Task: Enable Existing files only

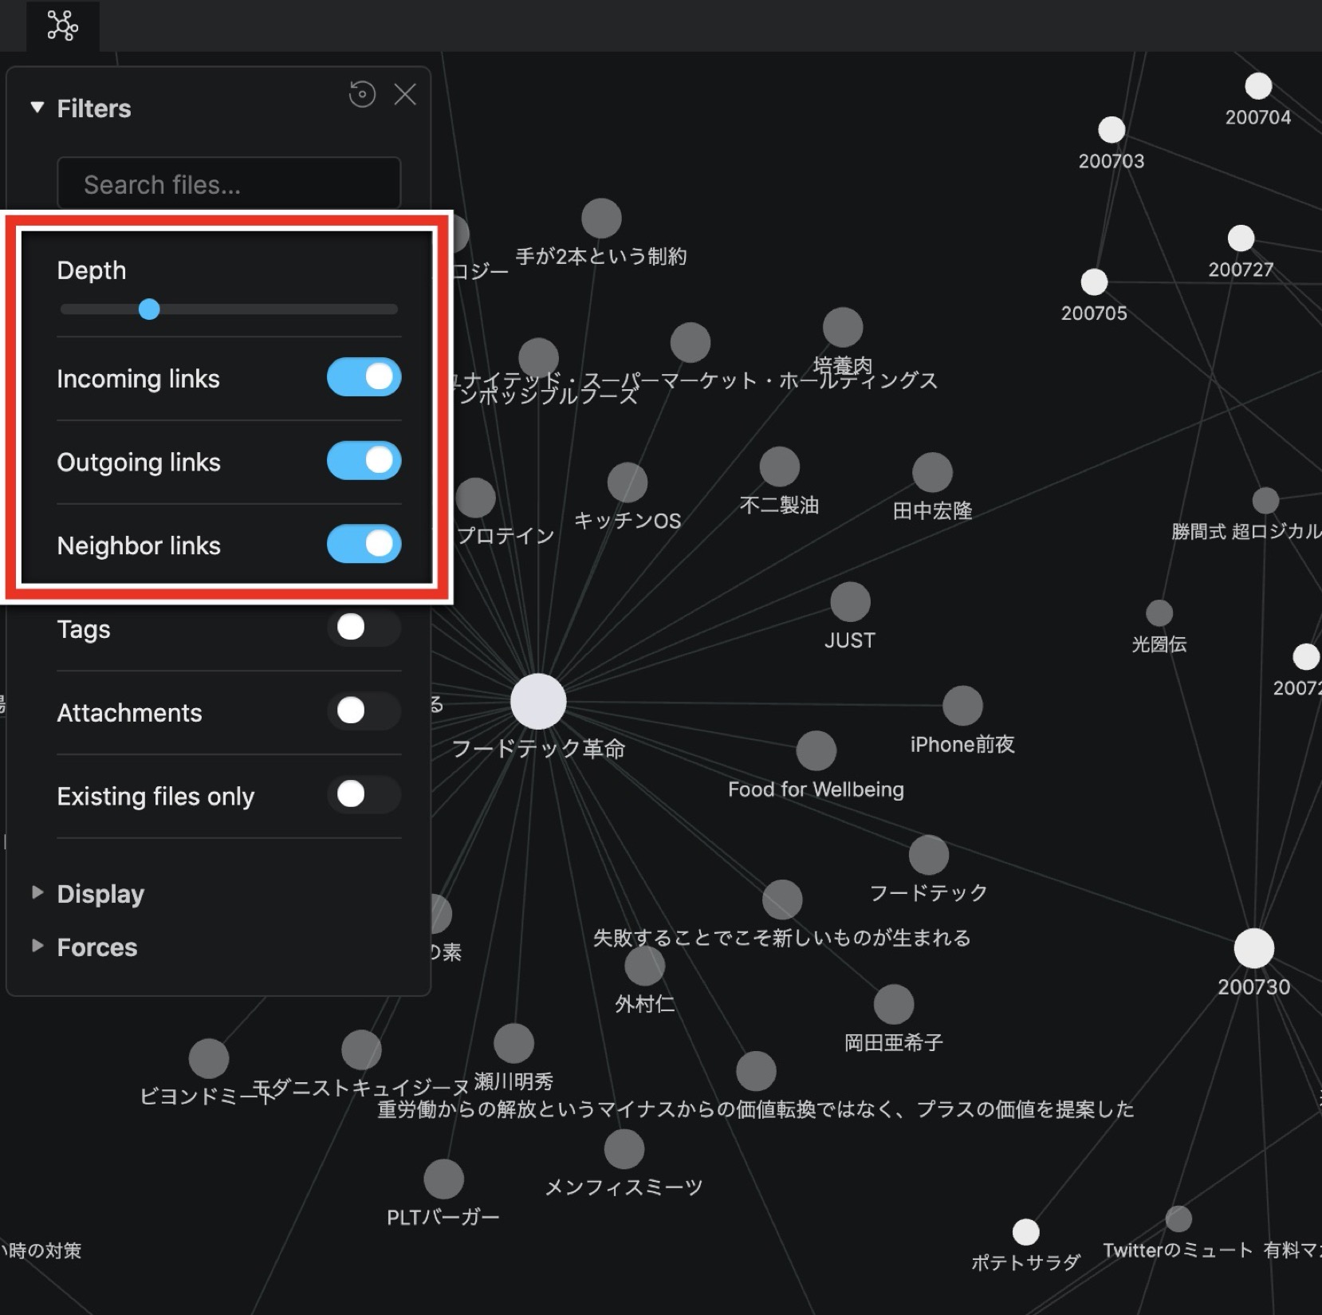Action: click(x=364, y=795)
